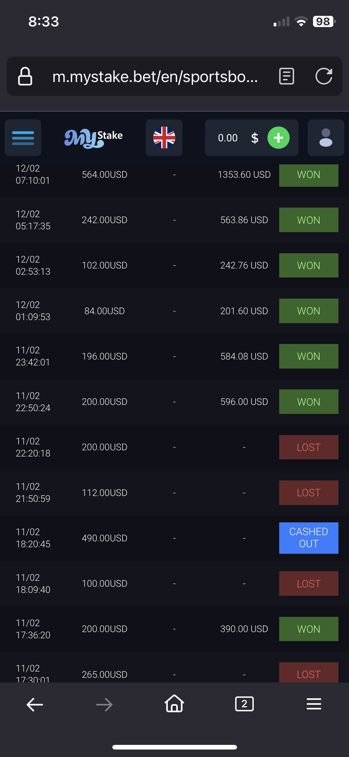Tap the MyStake logo
Image resolution: width=349 pixels, height=757 pixels.
tap(93, 138)
